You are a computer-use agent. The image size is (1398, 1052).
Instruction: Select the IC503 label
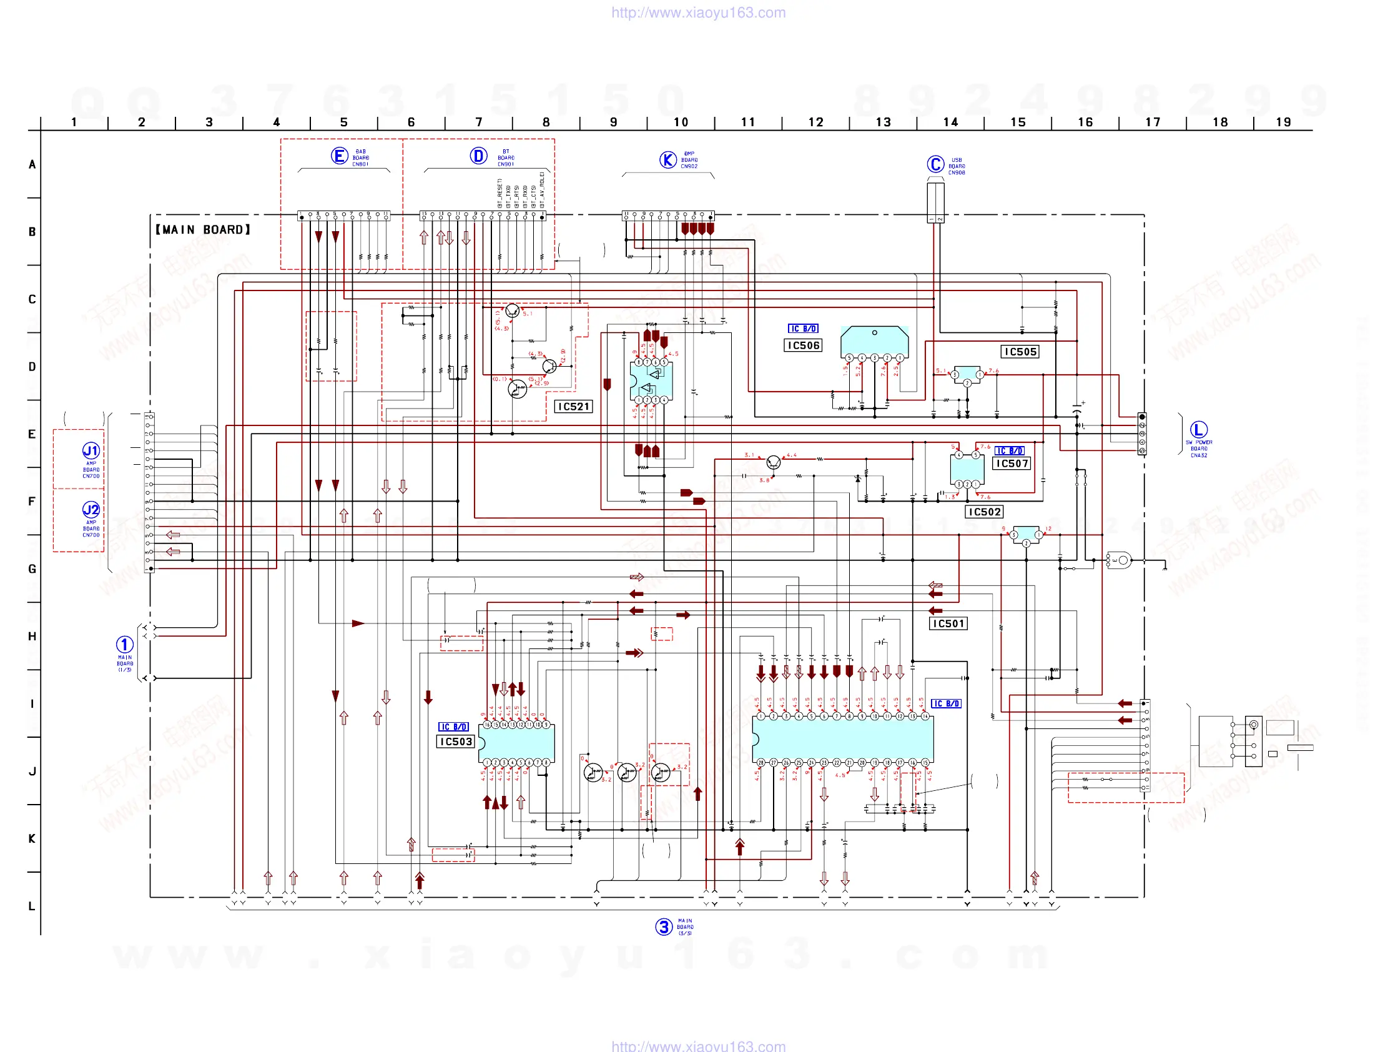(x=456, y=742)
